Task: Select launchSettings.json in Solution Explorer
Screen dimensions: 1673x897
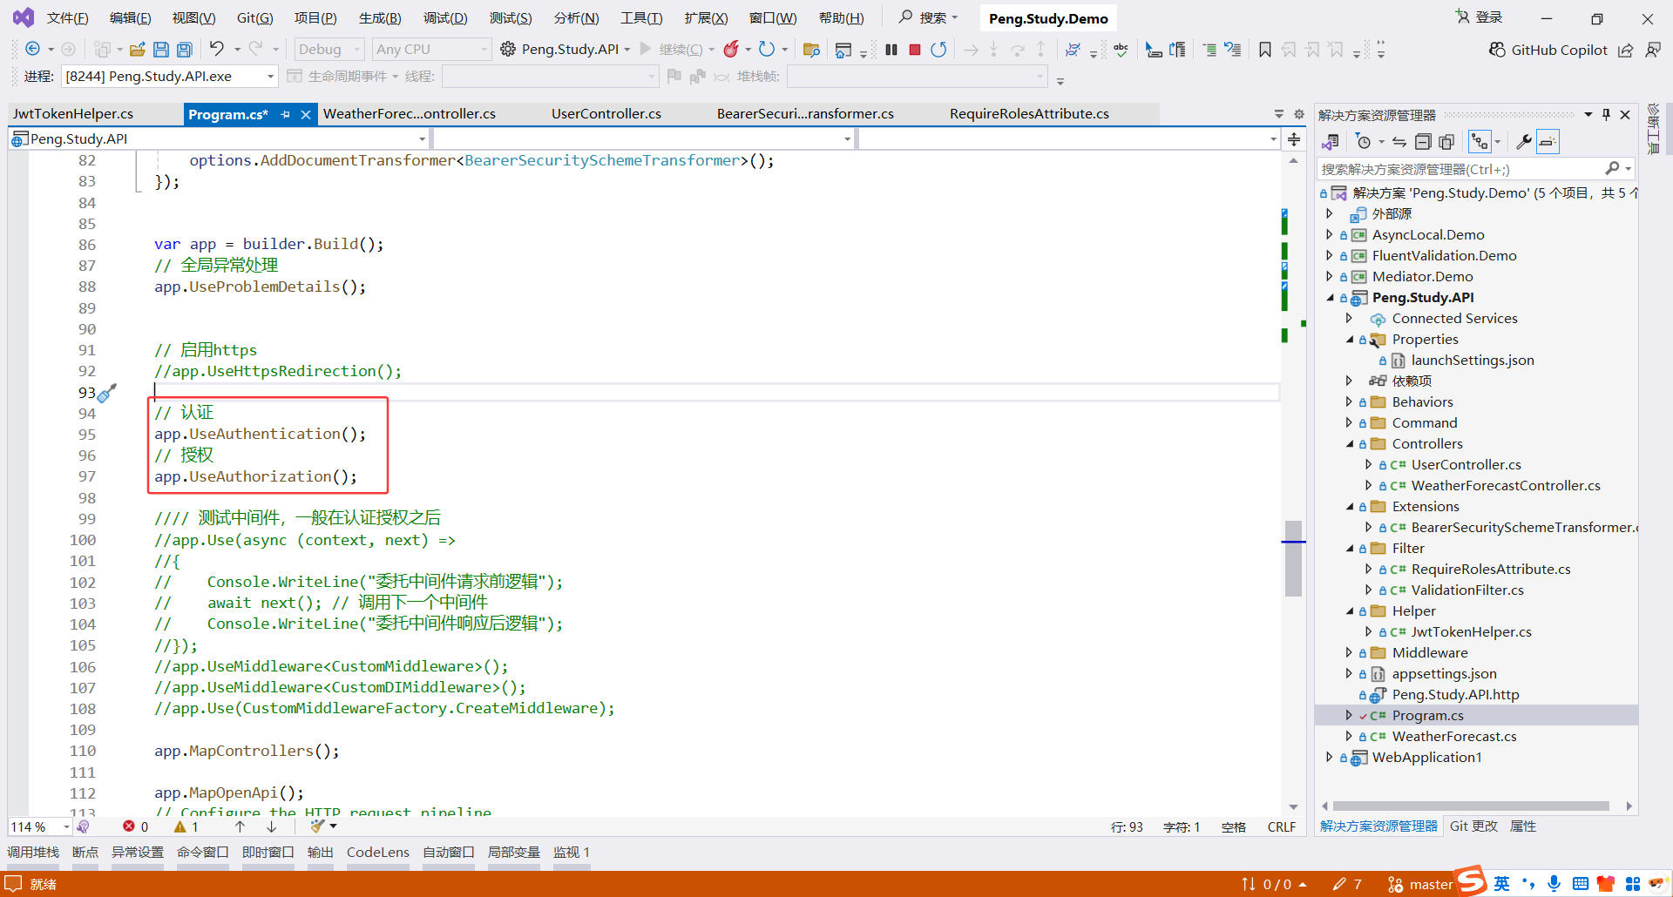Action: click(1473, 360)
